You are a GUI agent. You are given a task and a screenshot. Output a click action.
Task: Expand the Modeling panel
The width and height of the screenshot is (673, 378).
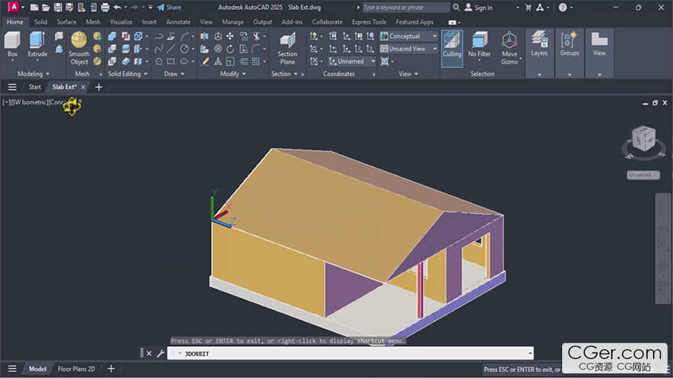click(33, 74)
